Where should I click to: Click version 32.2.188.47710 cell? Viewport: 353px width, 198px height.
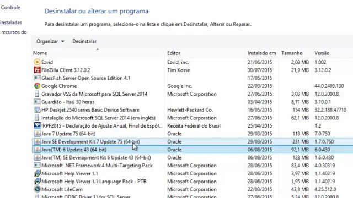coord(330,110)
